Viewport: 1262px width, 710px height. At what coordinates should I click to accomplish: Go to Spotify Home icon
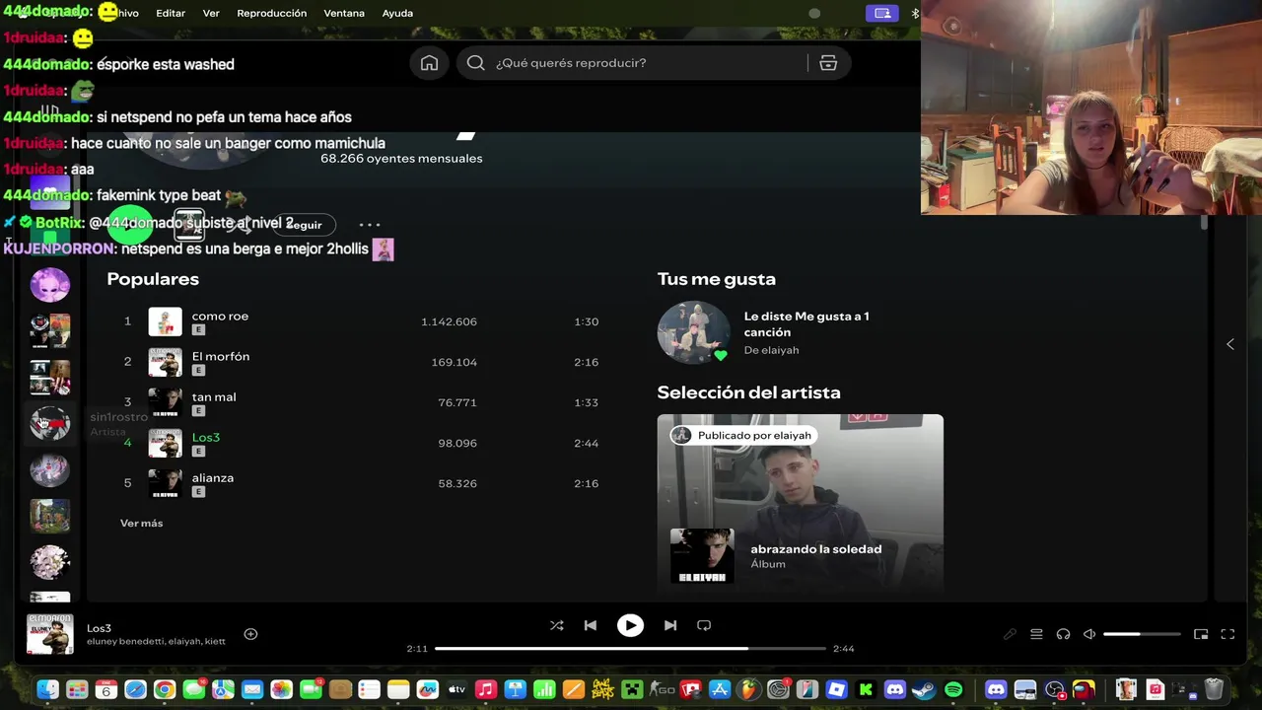click(x=429, y=63)
